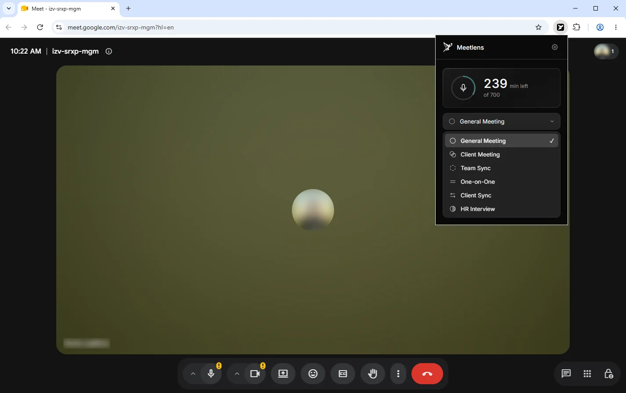Toggle the camera in Meet controls

pos(255,374)
